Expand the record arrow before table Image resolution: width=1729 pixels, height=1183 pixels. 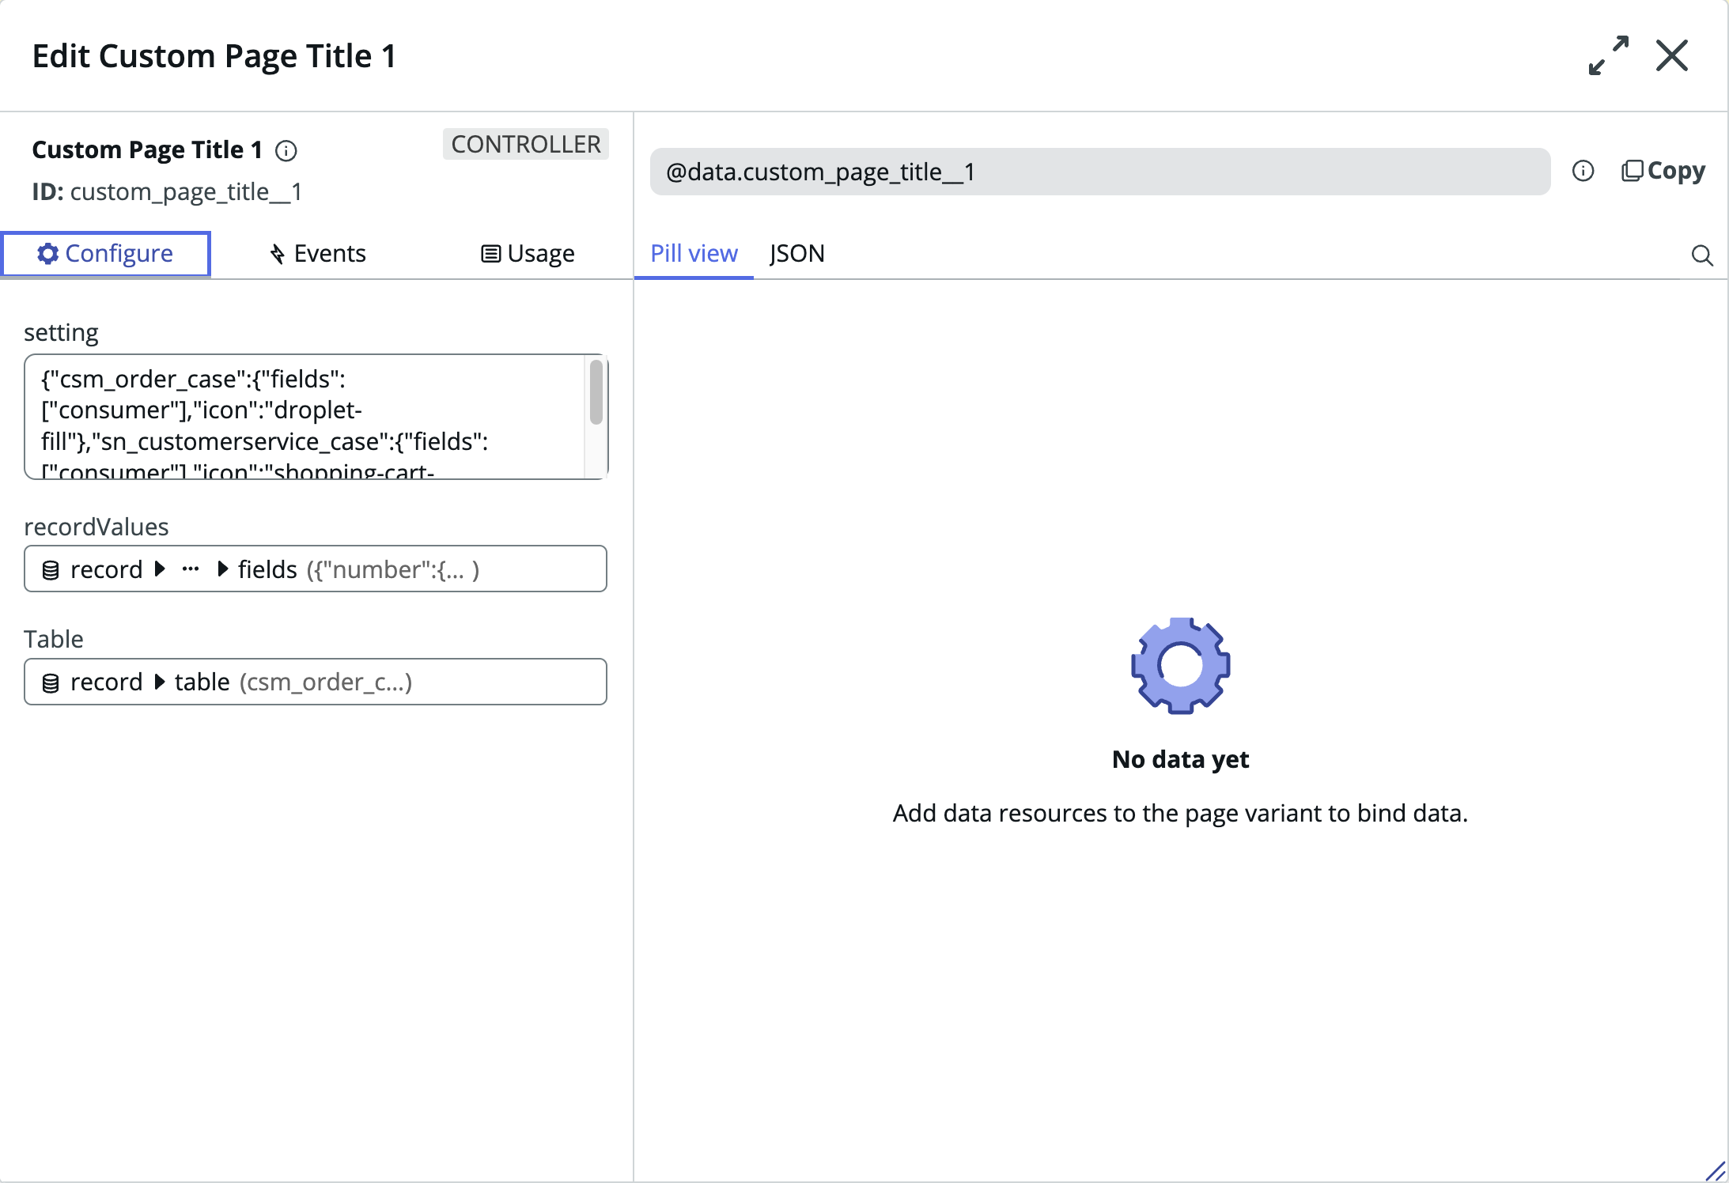tap(160, 682)
